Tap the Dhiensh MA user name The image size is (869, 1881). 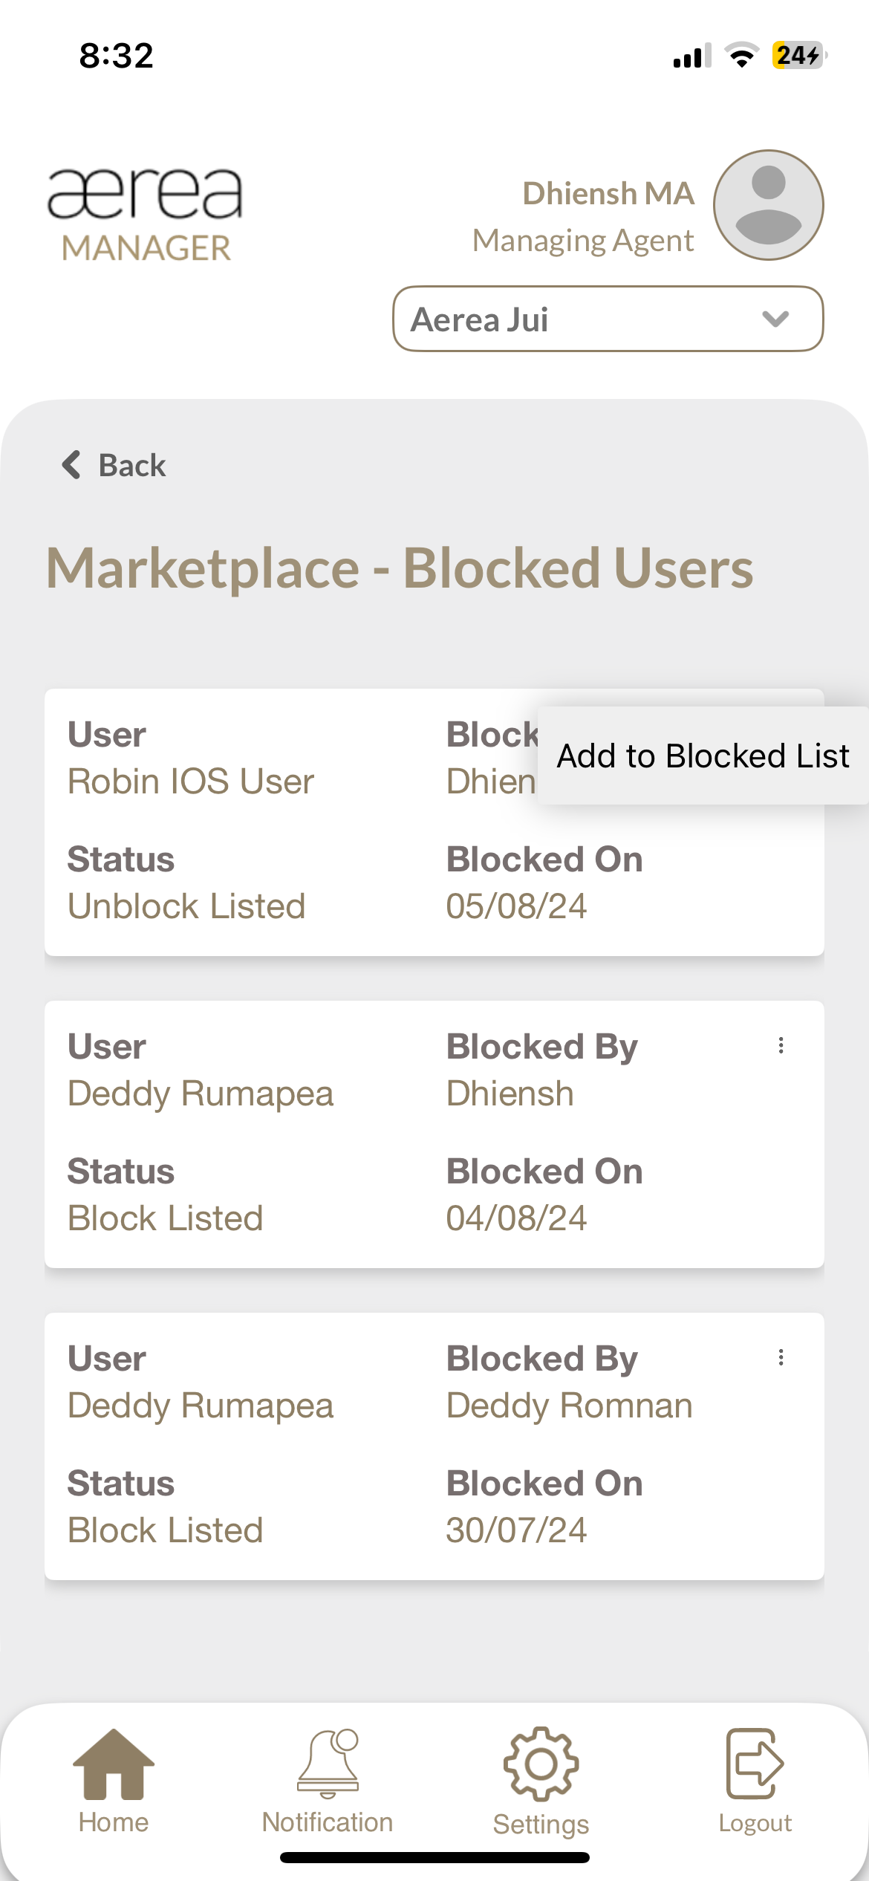click(x=608, y=193)
